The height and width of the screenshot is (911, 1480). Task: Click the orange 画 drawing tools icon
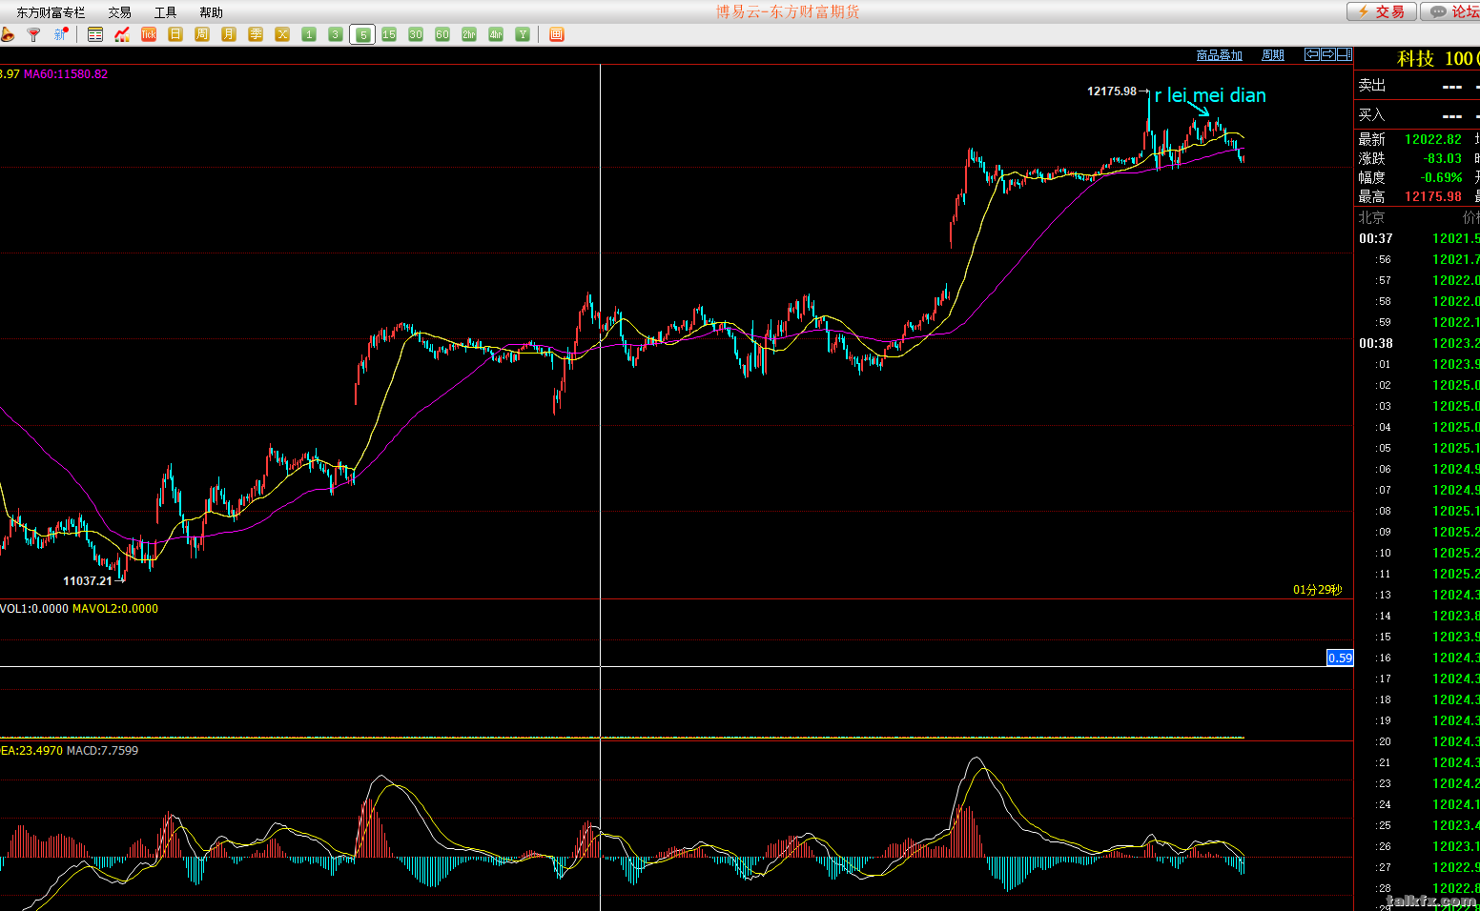click(x=557, y=34)
